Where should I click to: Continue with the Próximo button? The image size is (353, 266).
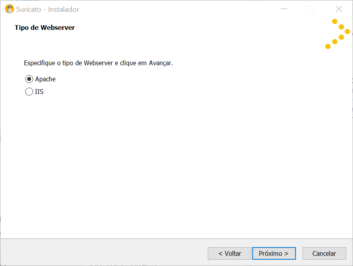(274, 254)
